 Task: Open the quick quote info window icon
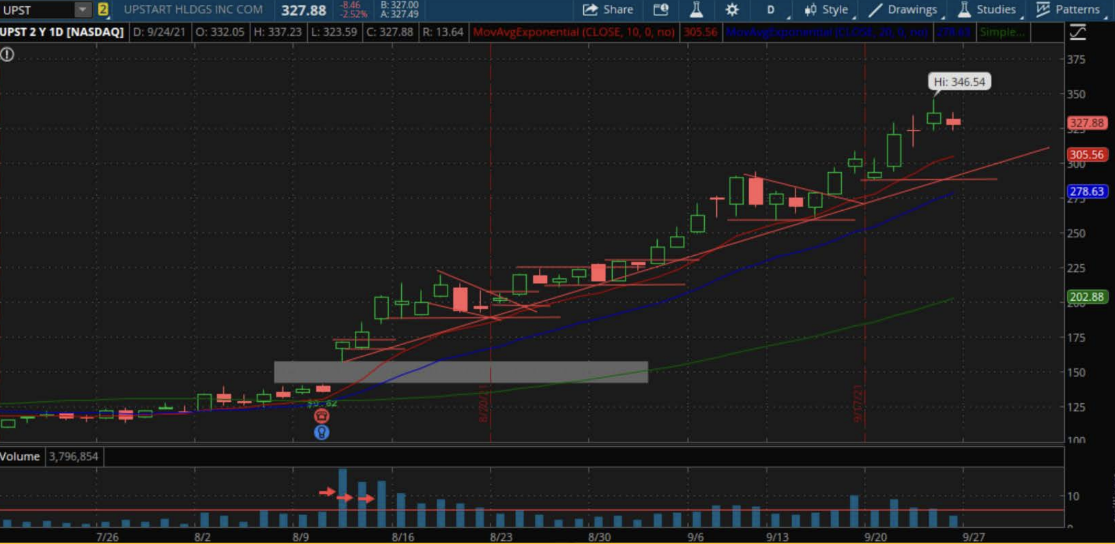click(x=661, y=9)
